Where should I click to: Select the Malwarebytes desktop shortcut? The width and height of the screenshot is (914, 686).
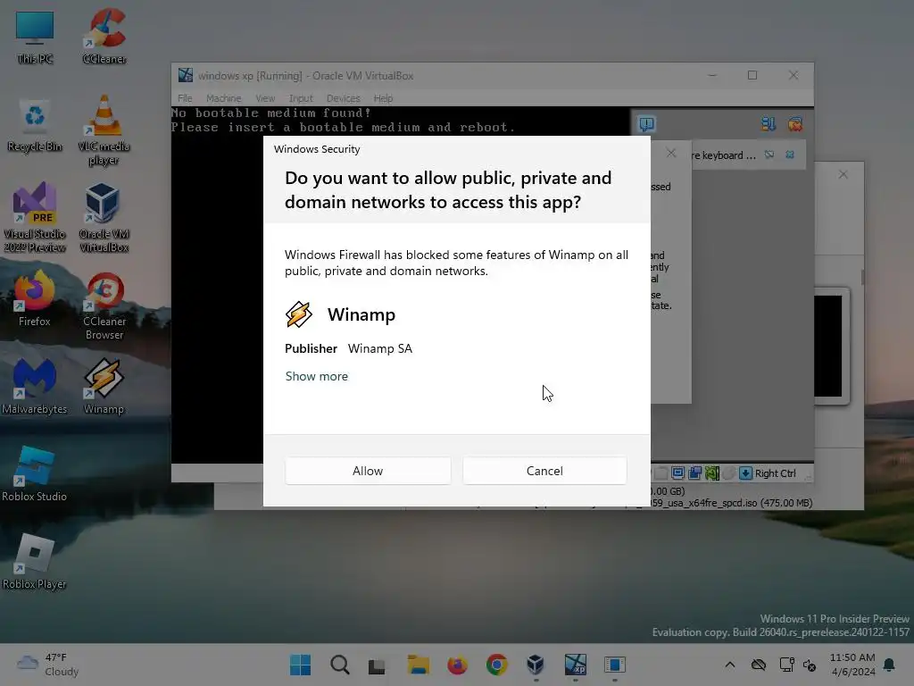[35, 386]
